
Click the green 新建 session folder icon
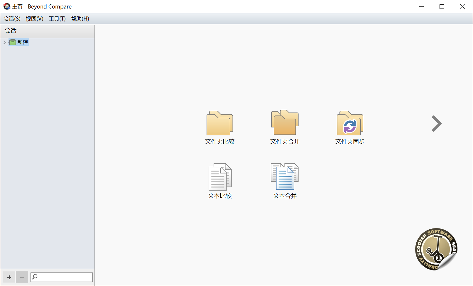pos(13,42)
